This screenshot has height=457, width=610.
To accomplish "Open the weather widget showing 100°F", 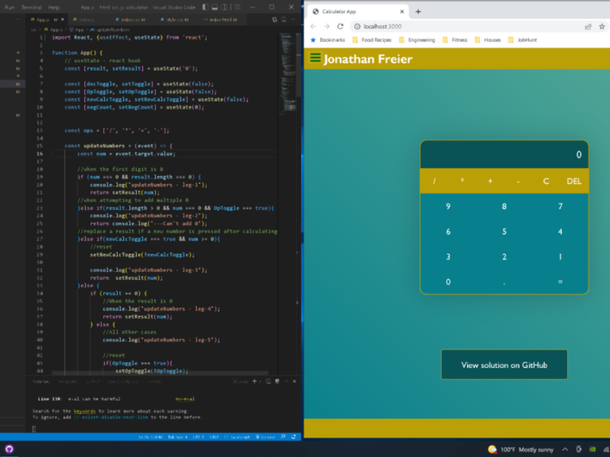I will 521,449.
